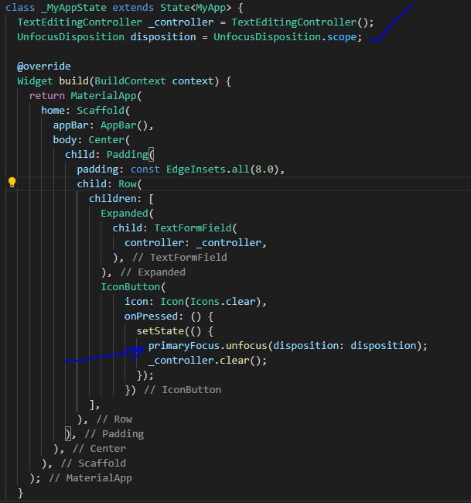Click the '// Scaffold' closing comment
Screen dimensions: 471x503
(x=94, y=464)
